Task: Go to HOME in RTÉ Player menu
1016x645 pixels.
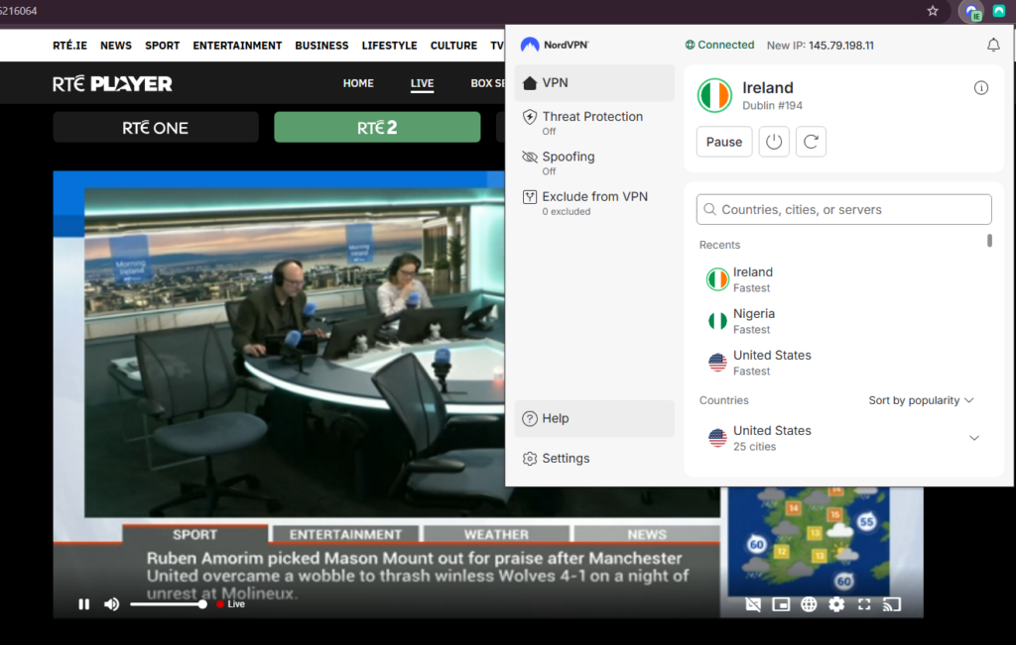Action: [358, 83]
